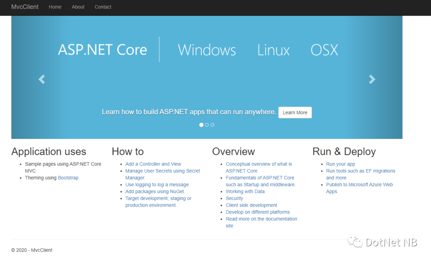Click Sample pages using ASP.NET Core MVC

pyautogui.click(x=63, y=167)
